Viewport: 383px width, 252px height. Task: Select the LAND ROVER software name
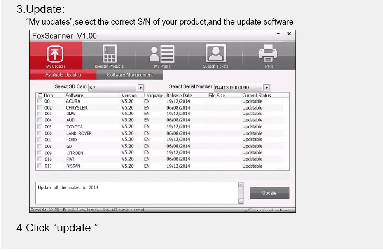79,133
